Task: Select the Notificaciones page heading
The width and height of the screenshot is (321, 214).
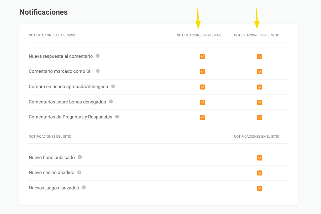Action: coord(43,12)
